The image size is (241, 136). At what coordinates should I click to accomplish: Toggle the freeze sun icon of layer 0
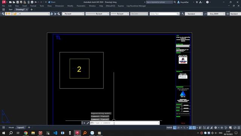pos(9,14)
